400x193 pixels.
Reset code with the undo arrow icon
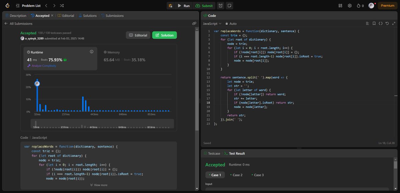pyautogui.click(x=387, y=24)
